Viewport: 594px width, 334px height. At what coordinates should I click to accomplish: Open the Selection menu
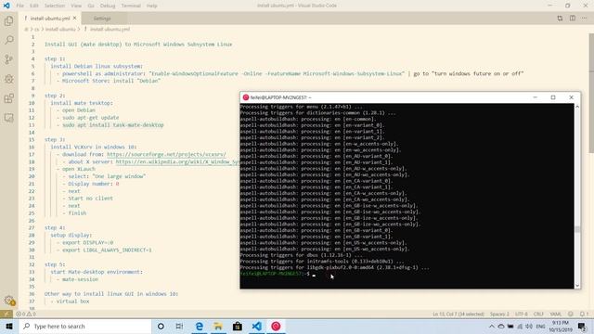[55, 6]
